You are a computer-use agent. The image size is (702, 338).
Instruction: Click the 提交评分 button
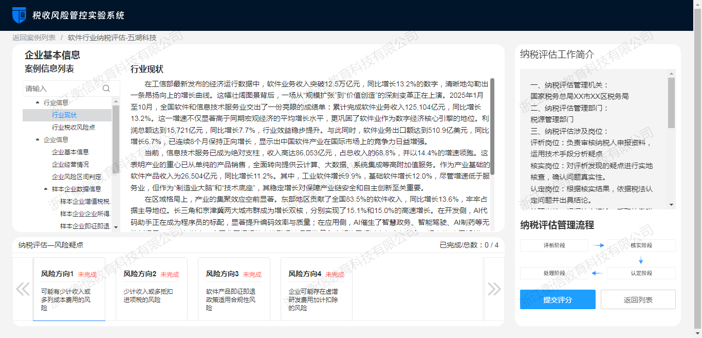coord(558,299)
